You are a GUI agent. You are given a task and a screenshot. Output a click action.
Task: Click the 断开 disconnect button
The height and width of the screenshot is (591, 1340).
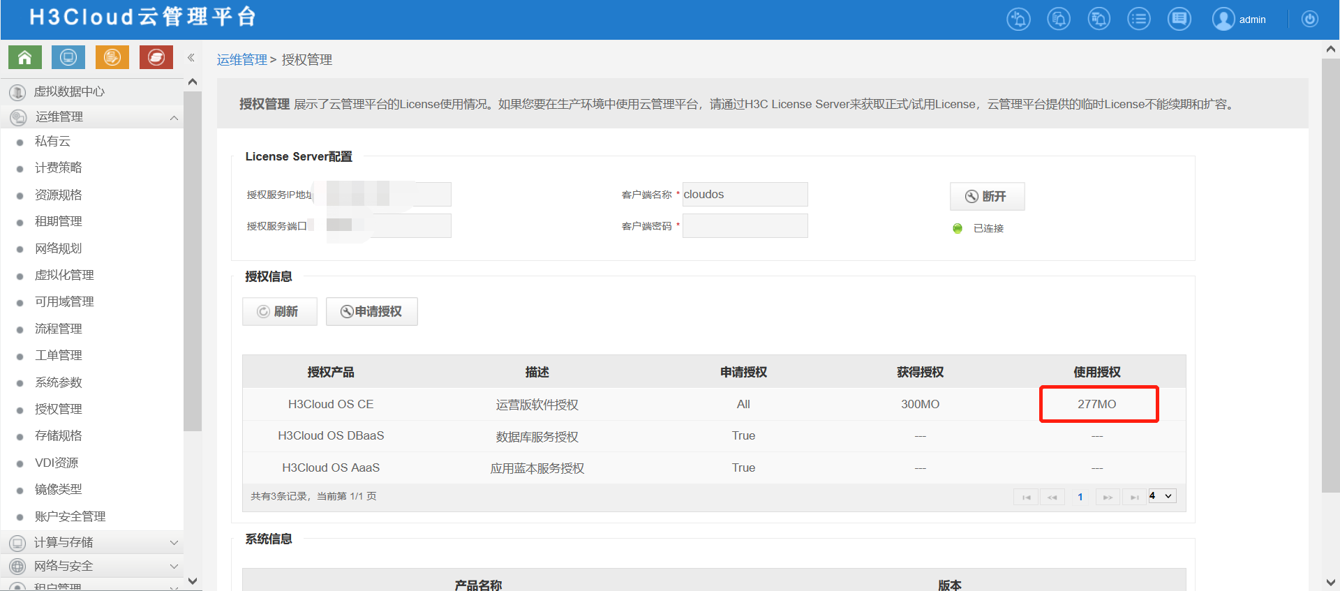[987, 196]
